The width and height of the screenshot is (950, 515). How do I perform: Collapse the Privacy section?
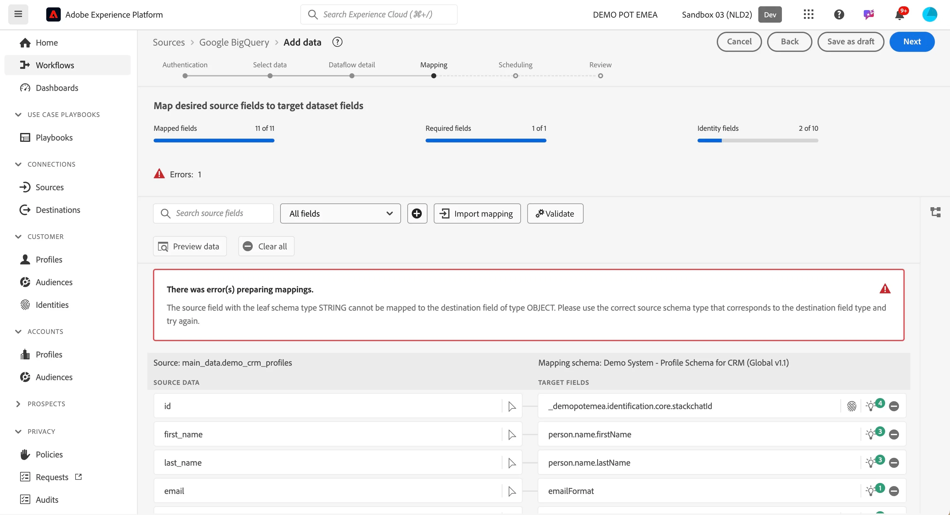tap(18, 431)
